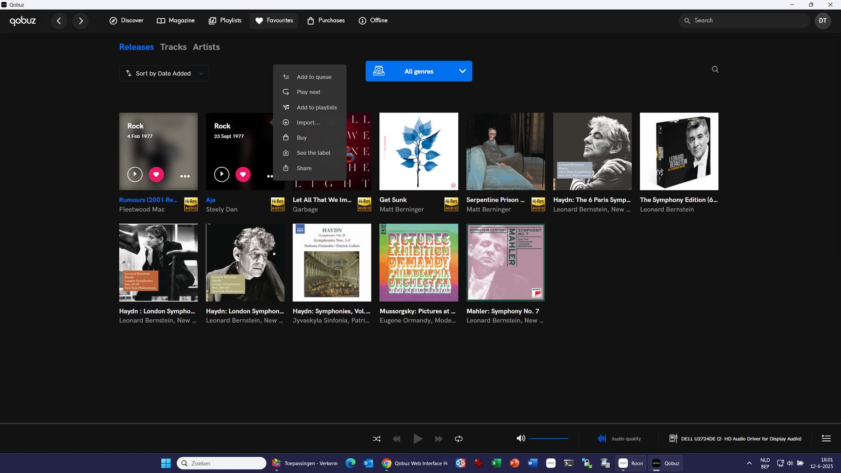Open more options for Rumours

click(x=185, y=176)
